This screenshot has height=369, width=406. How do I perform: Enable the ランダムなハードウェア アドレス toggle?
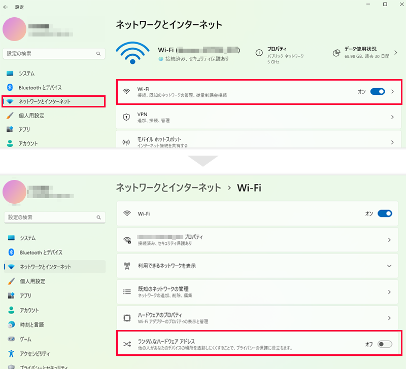point(385,344)
